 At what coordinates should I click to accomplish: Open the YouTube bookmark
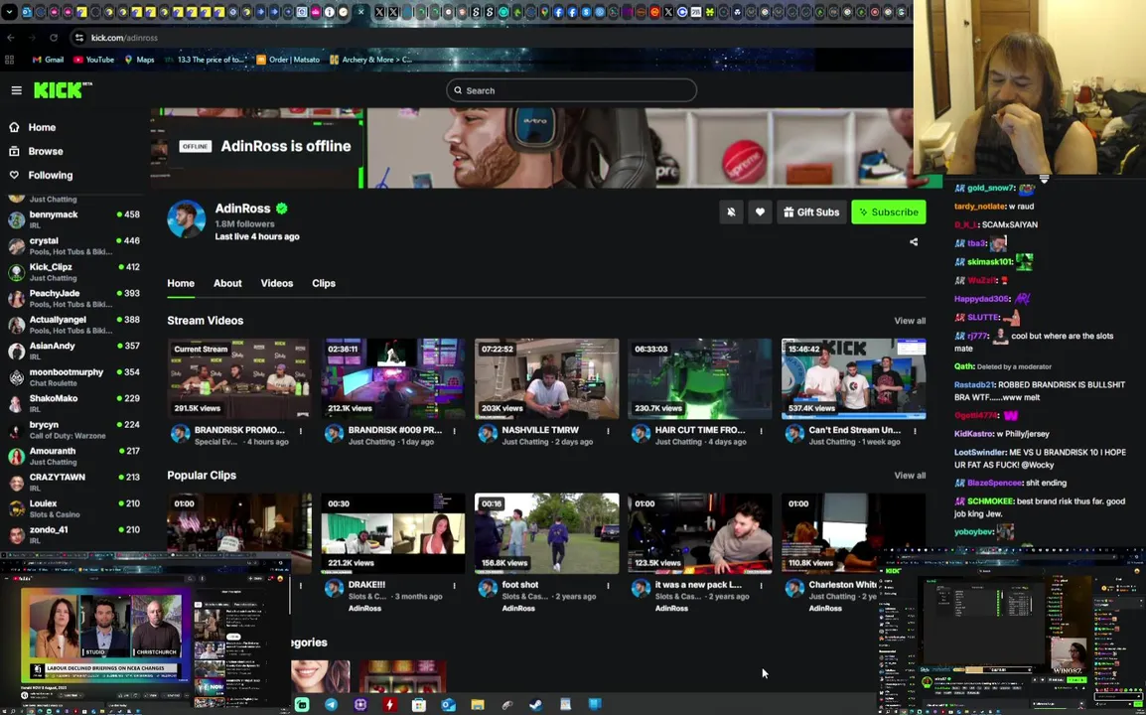(93, 60)
